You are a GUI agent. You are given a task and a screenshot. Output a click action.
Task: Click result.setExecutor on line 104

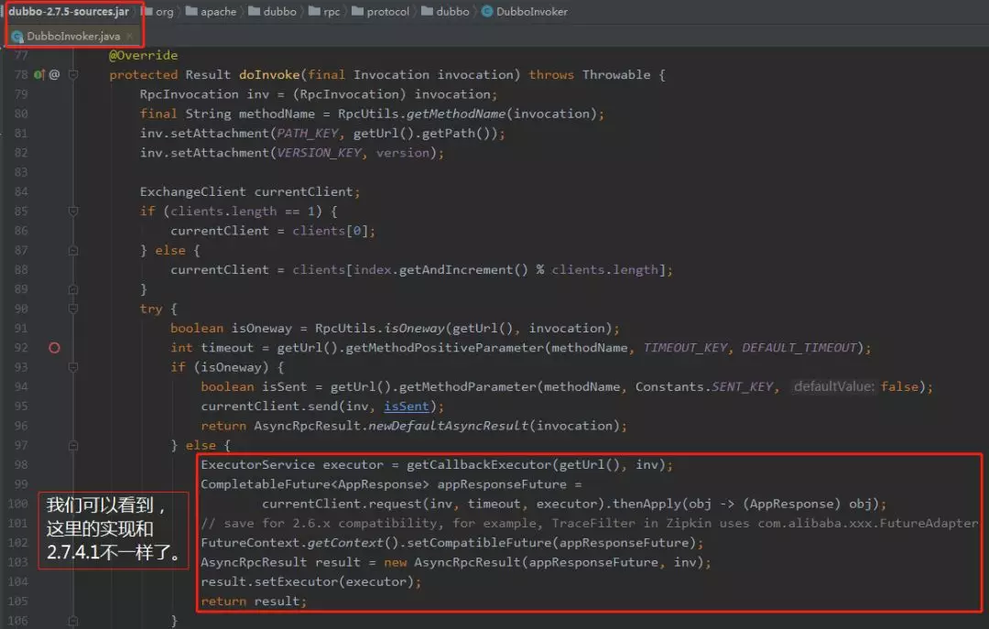coord(269,581)
